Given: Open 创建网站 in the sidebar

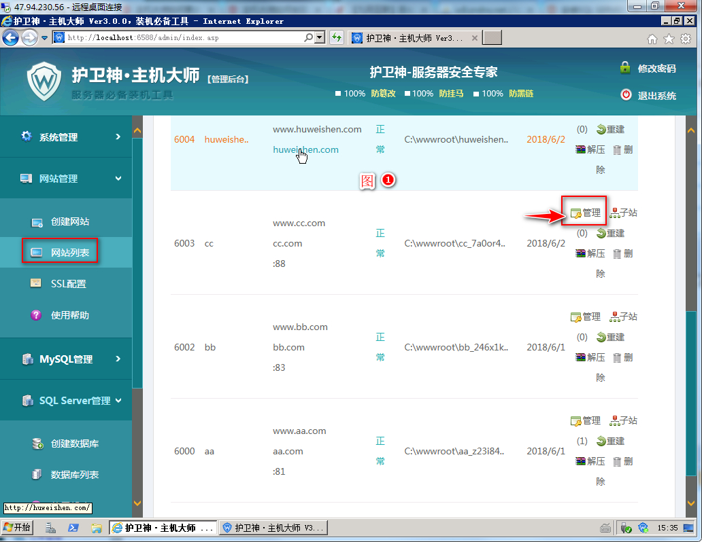Looking at the screenshot, I should tap(69, 221).
